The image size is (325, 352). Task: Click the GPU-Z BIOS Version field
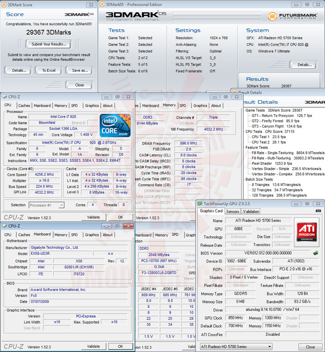tap(268, 253)
